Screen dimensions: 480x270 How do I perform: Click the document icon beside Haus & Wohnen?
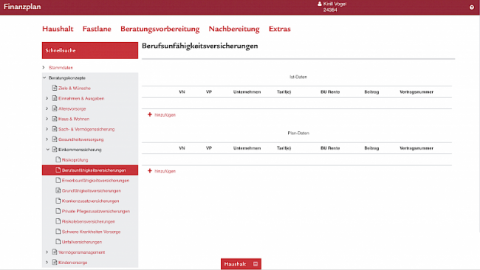(55, 119)
